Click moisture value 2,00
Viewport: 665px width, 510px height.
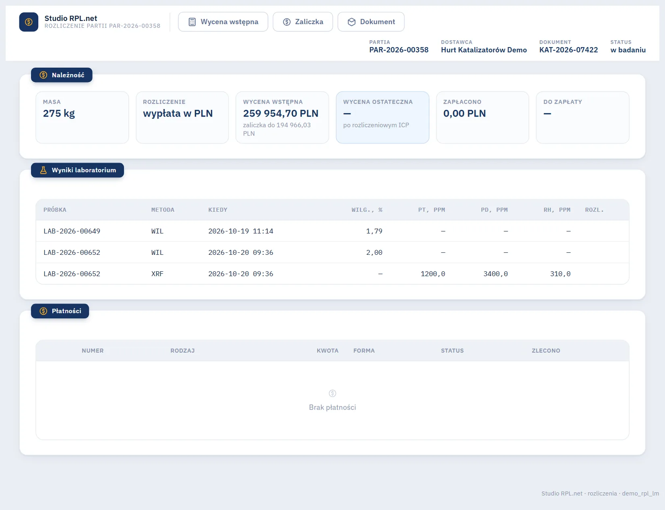click(374, 252)
